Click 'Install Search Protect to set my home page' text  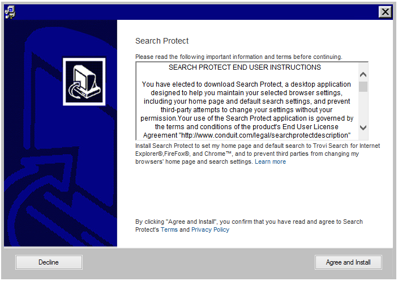258,154
